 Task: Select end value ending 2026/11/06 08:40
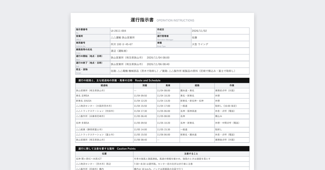coord(140,64)
